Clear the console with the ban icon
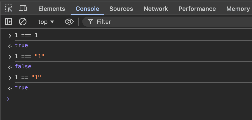The height and width of the screenshot is (120, 252). [23, 22]
